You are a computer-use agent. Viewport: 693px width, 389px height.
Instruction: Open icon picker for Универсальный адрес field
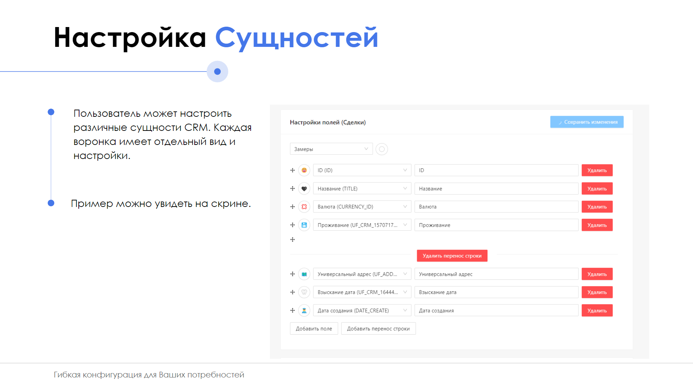pos(304,274)
